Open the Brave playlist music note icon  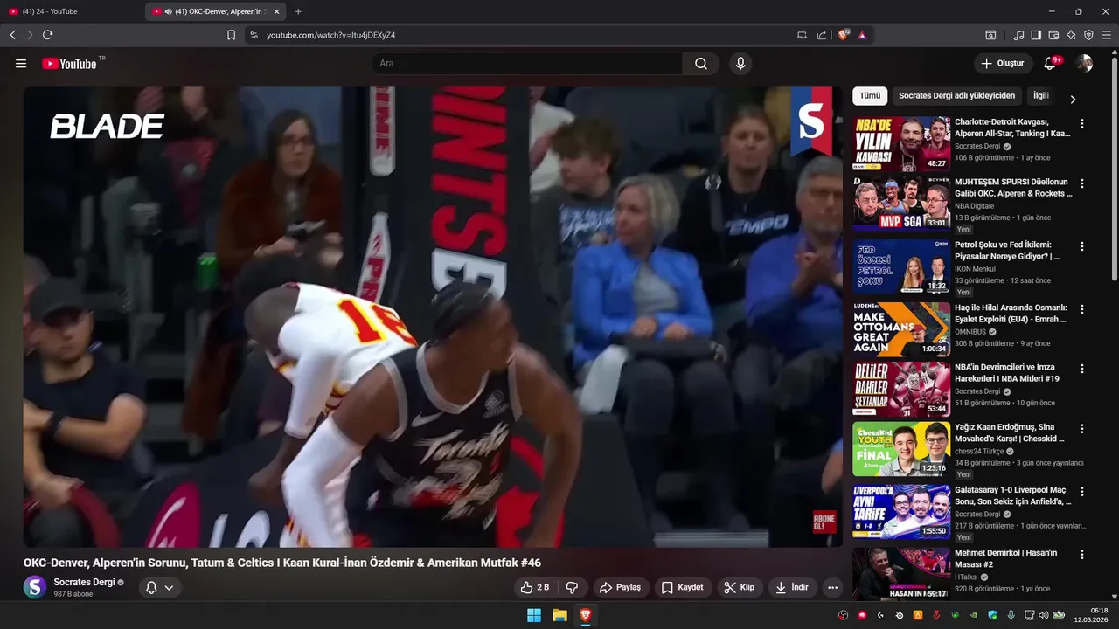click(x=1018, y=35)
